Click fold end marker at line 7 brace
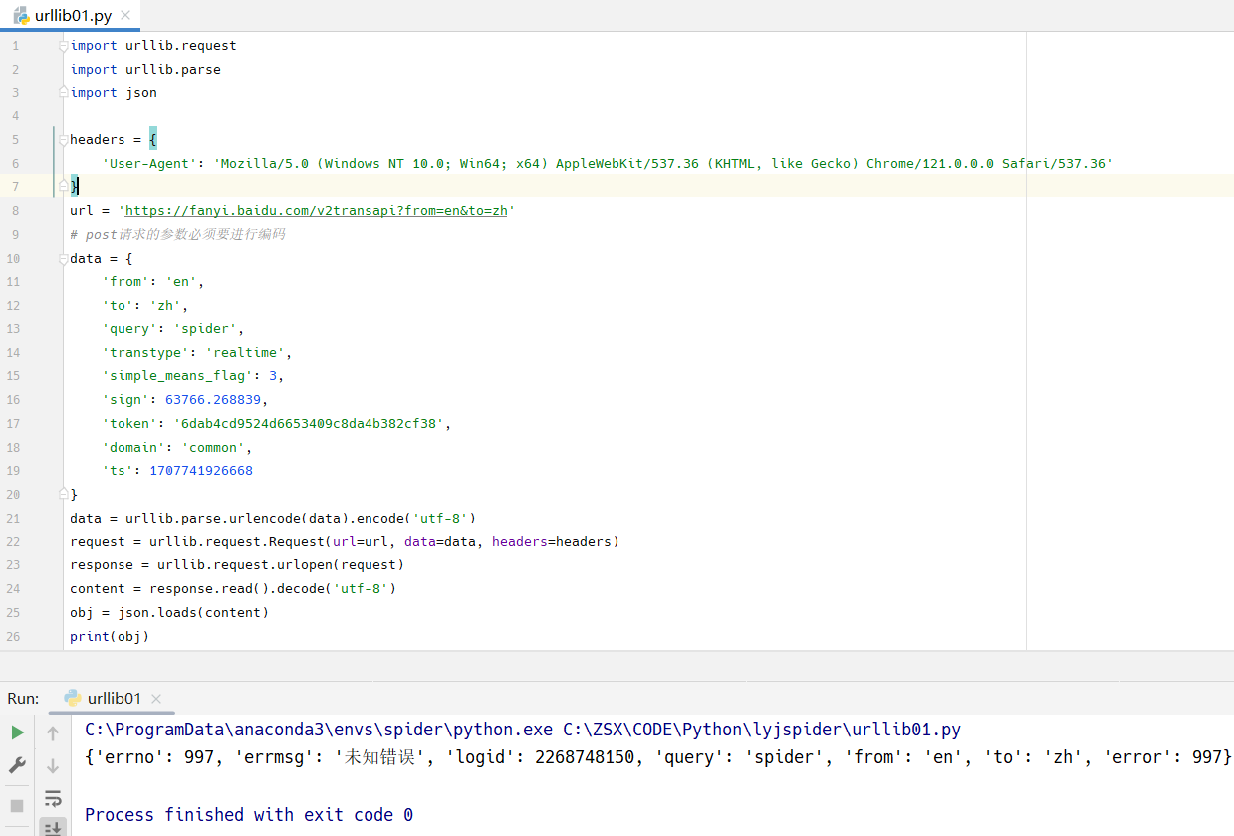1234x836 pixels. coord(64,187)
